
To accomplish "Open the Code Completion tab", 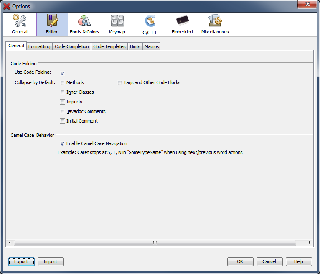I will 72,46.
